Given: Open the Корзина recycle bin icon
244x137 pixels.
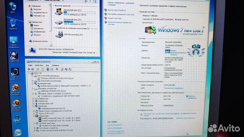Looking at the screenshot, I should tap(13, 25).
